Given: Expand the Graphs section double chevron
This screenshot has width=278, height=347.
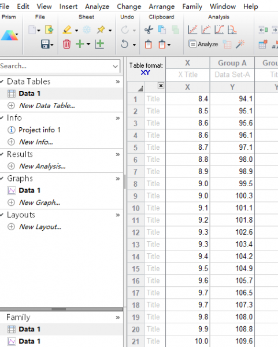Looking at the screenshot, I should (x=118, y=179).
